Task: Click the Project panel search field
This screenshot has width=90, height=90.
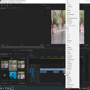Action: (5, 58)
